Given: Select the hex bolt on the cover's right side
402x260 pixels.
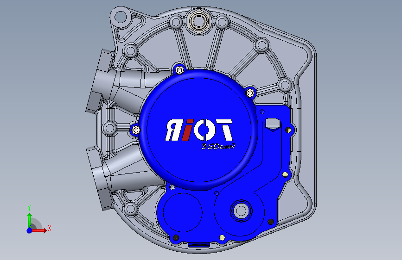Looking at the screenshot, I should [250, 93].
